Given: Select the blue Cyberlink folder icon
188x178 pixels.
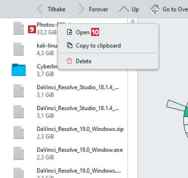Looking at the screenshot, I should 19,70.
